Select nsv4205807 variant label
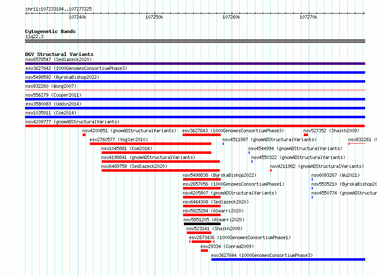Screen dimensions: 377x276 pos(230,193)
